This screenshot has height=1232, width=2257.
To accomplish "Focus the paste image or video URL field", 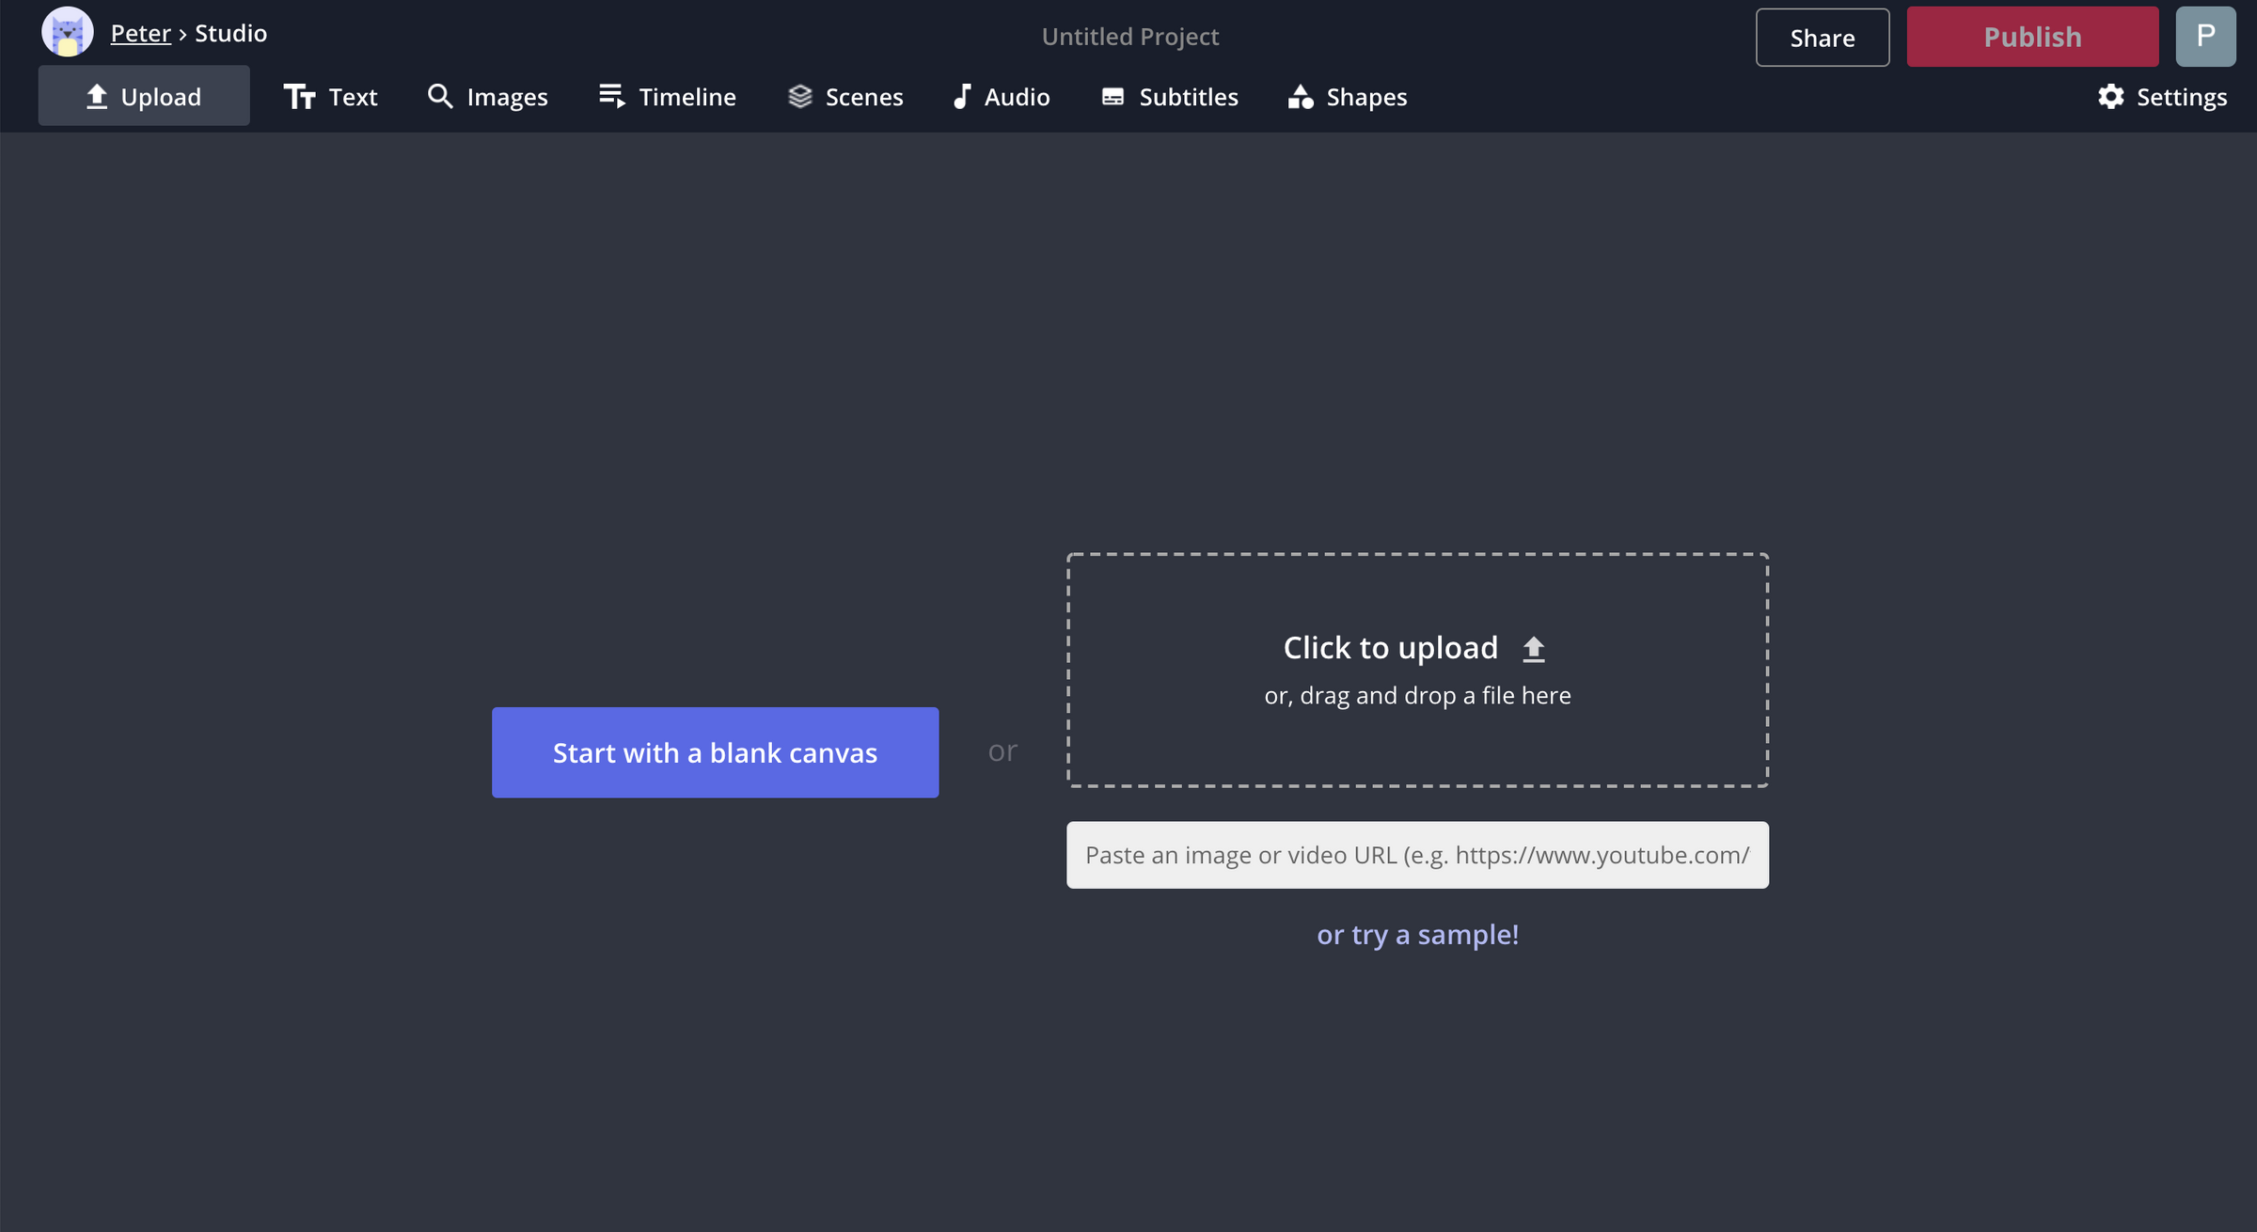I will pyautogui.click(x=1417, y=855).
